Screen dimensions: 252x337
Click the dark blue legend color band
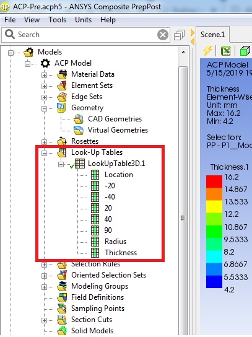(214, 281)
